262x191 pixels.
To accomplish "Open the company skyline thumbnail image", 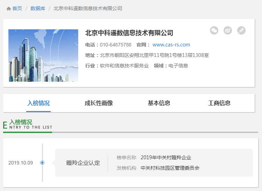I will pos(43,56).
